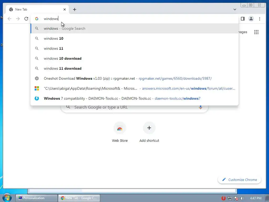Pick the 'windows 10 download' suggestion
Screen dimensions: 269x202
coord(134,58)
